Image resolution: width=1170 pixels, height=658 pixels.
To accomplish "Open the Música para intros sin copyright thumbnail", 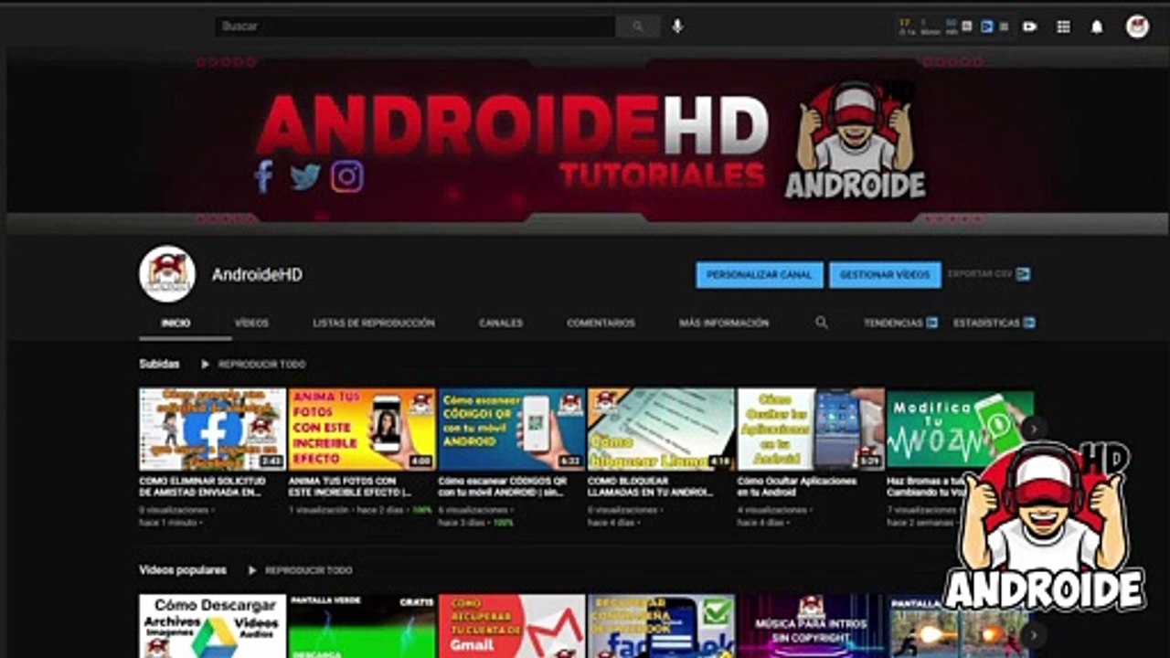I will pos(811,626).
